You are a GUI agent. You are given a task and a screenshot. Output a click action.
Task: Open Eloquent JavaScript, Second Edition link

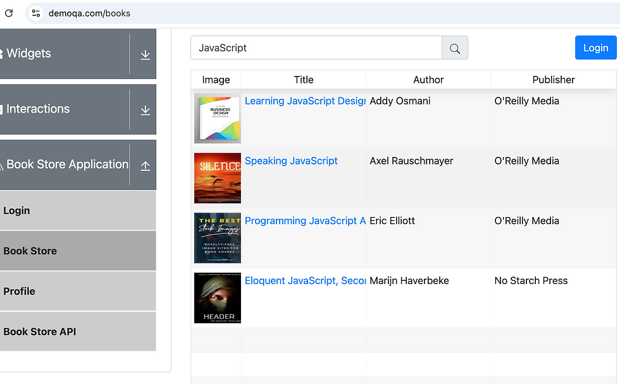[305, 281]
